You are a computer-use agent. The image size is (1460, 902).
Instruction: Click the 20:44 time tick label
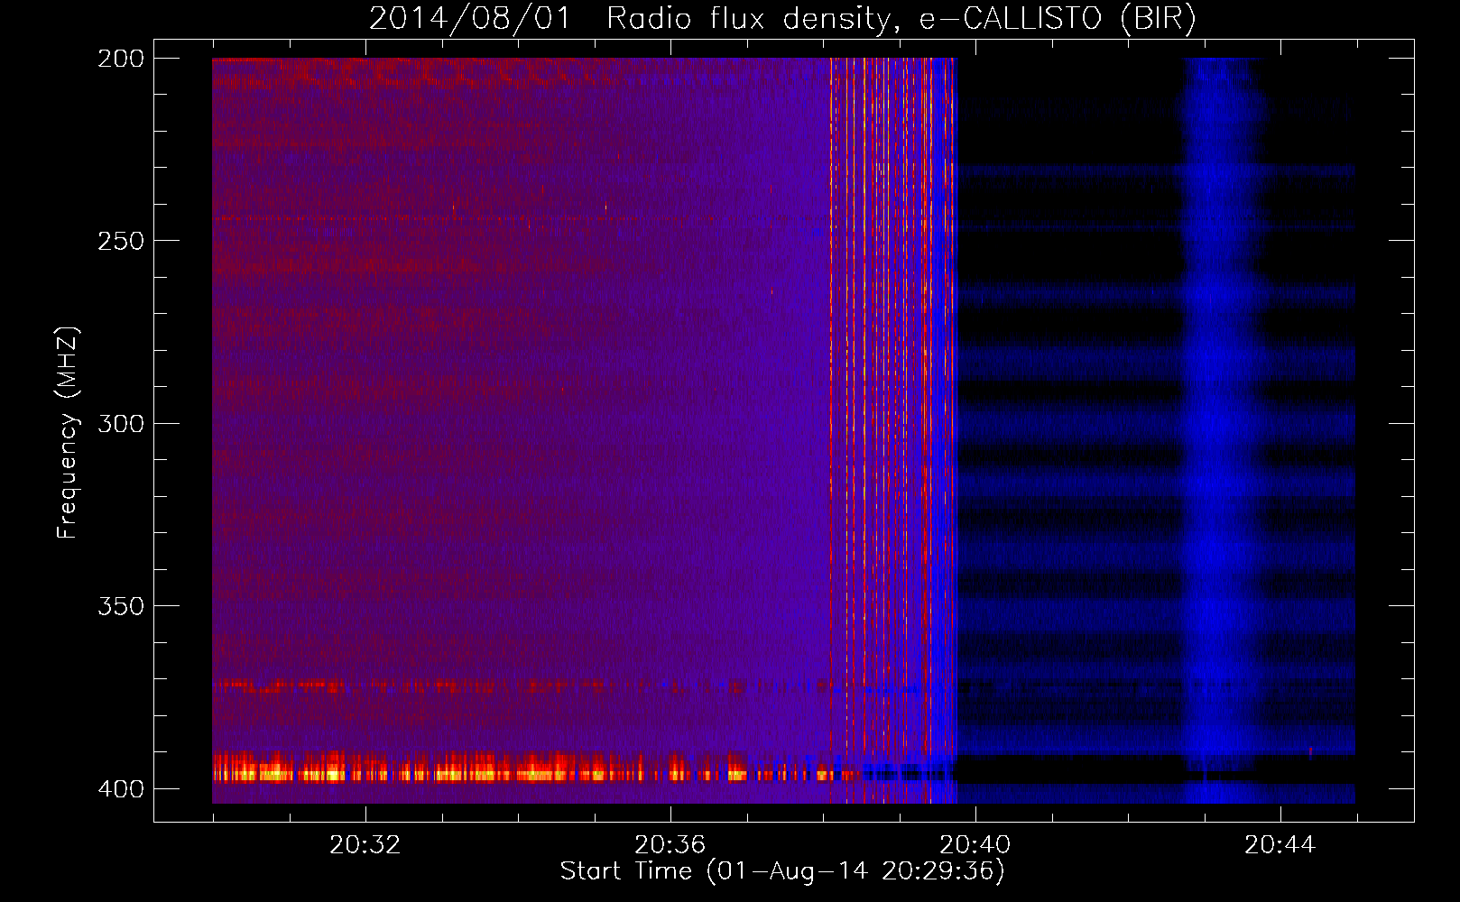1280,845
